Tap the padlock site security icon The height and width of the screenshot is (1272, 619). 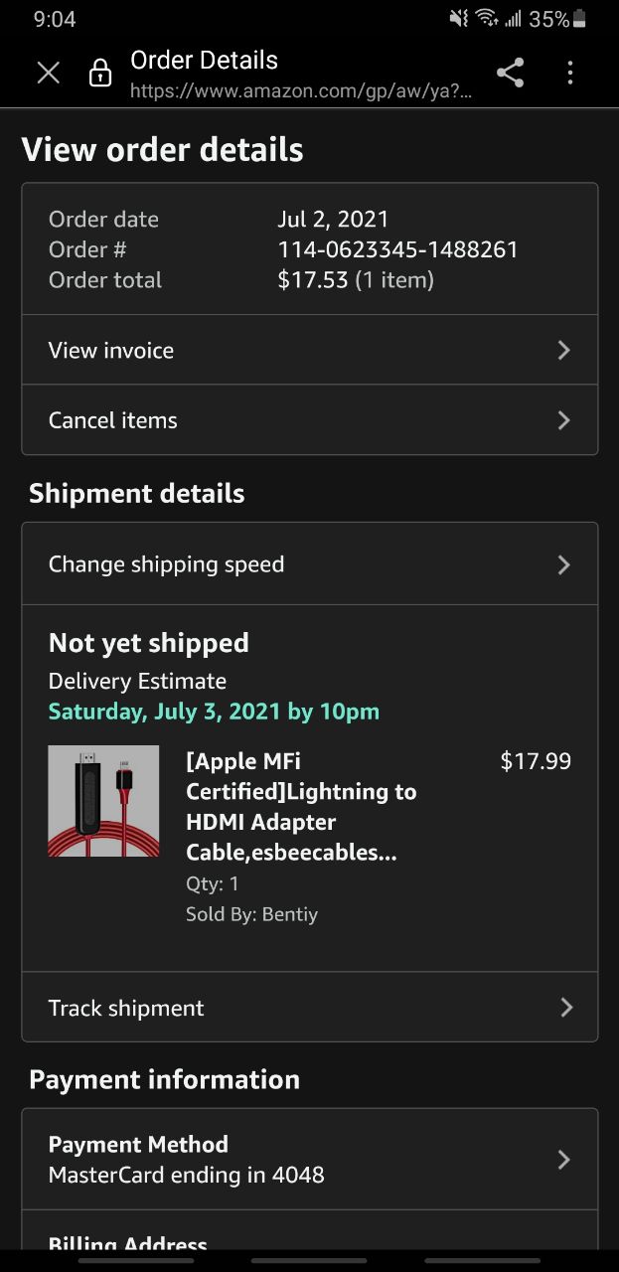tap(100, 74)
